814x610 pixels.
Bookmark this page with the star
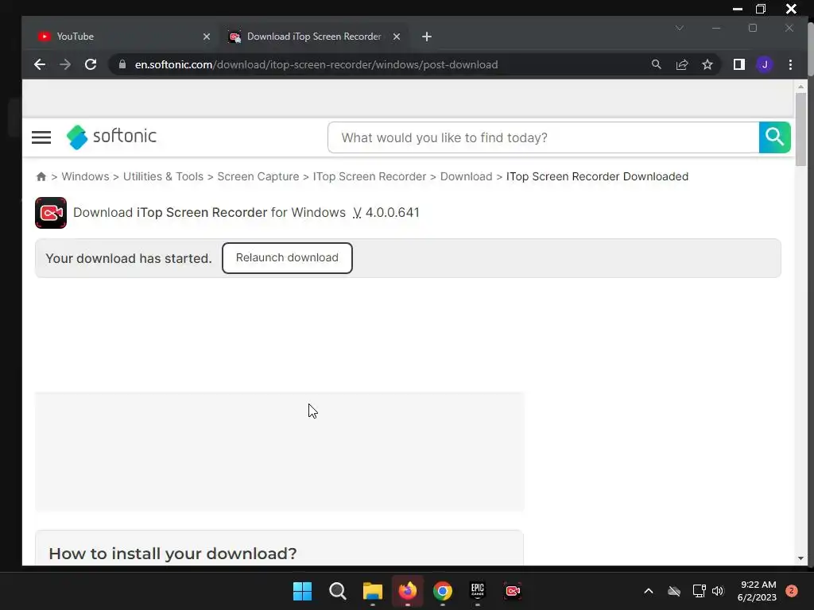point(707,64)
